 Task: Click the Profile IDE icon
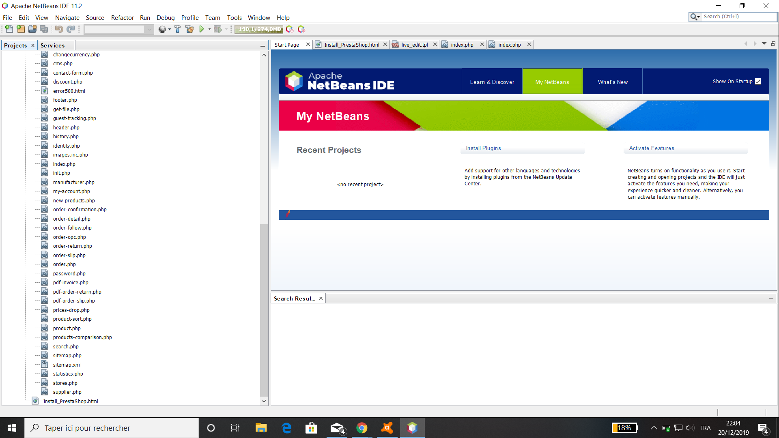click(290, 29)
